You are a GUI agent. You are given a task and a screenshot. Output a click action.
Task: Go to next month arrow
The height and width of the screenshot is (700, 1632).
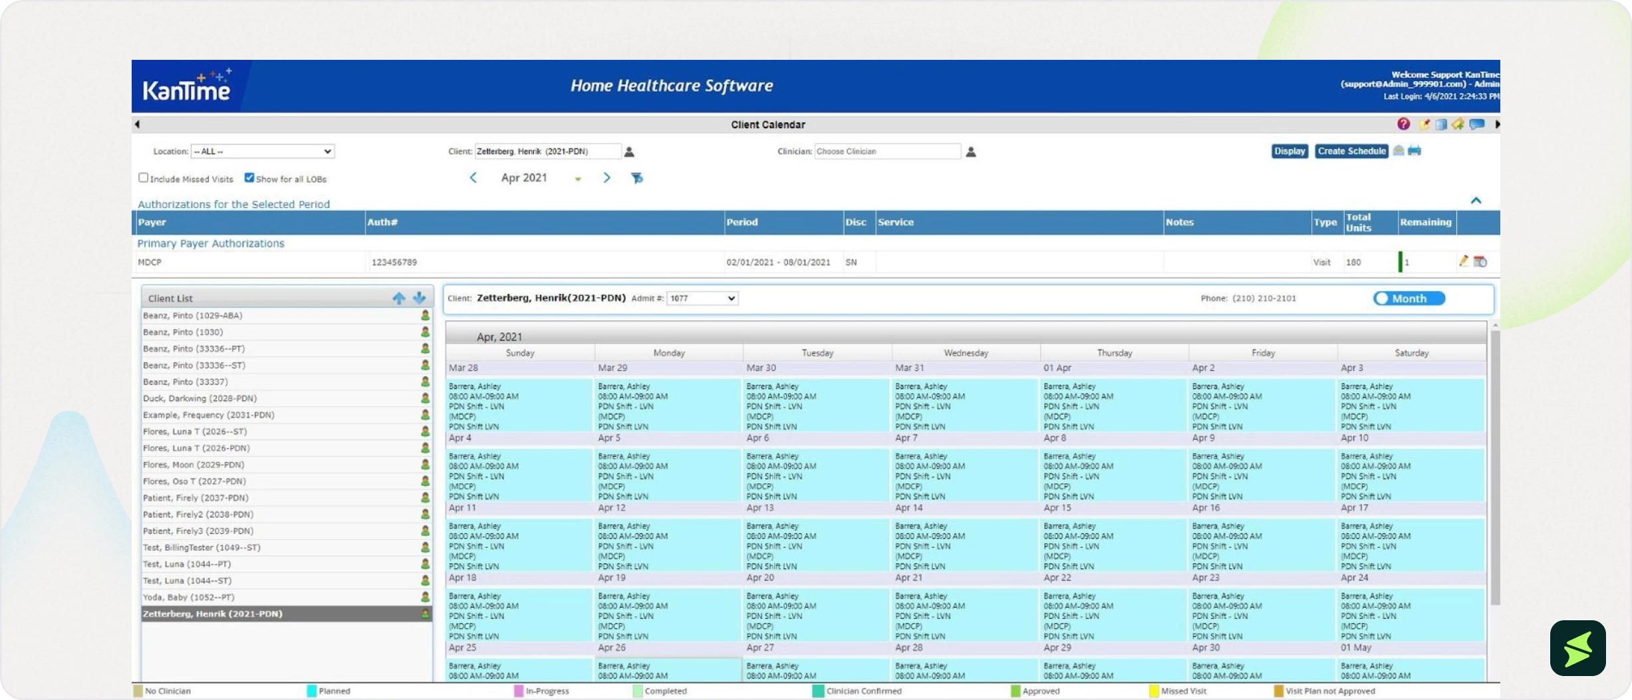[x=607, y=177]
